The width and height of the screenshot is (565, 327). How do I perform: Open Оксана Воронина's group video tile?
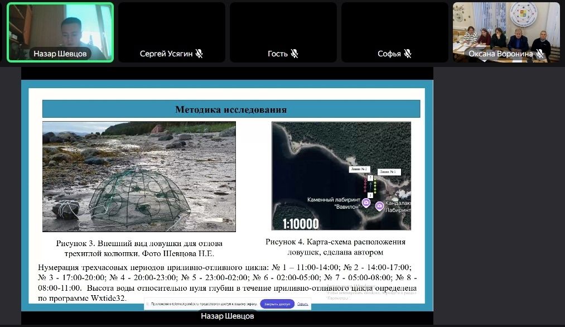pyautogui.click(x=506, y=28)
